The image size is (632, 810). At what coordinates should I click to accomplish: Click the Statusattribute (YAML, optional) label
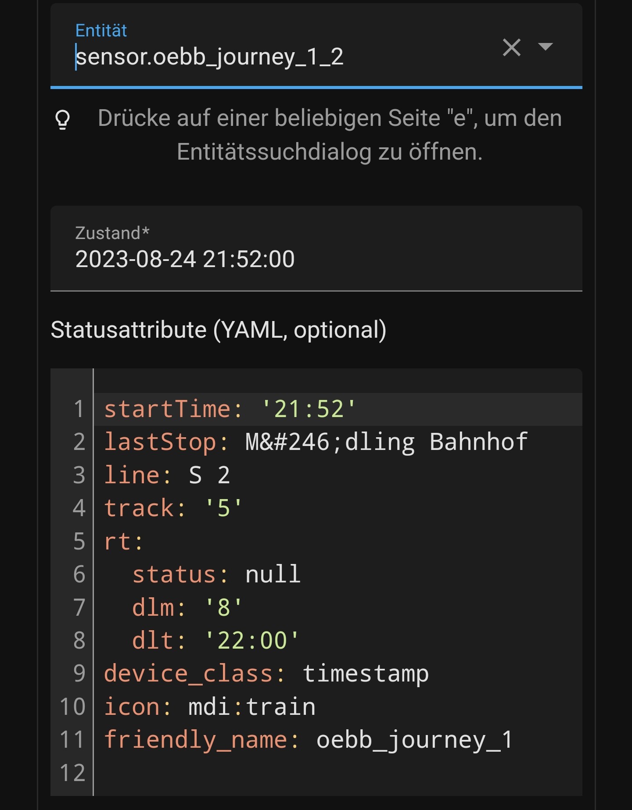click(219, 330)
